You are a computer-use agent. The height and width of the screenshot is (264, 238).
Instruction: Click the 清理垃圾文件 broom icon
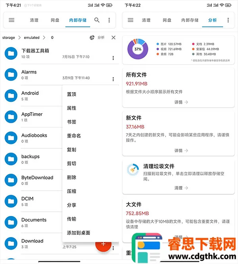click(x=132, y=170)
